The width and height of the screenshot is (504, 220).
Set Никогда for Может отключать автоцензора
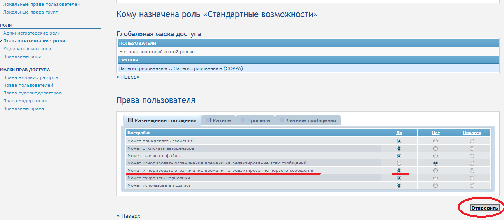(472, 148)
